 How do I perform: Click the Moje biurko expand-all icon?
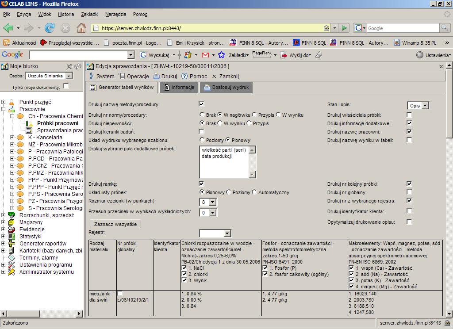(69, 66)
